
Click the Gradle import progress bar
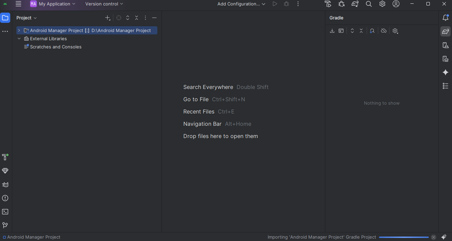(x=404, y=237)
